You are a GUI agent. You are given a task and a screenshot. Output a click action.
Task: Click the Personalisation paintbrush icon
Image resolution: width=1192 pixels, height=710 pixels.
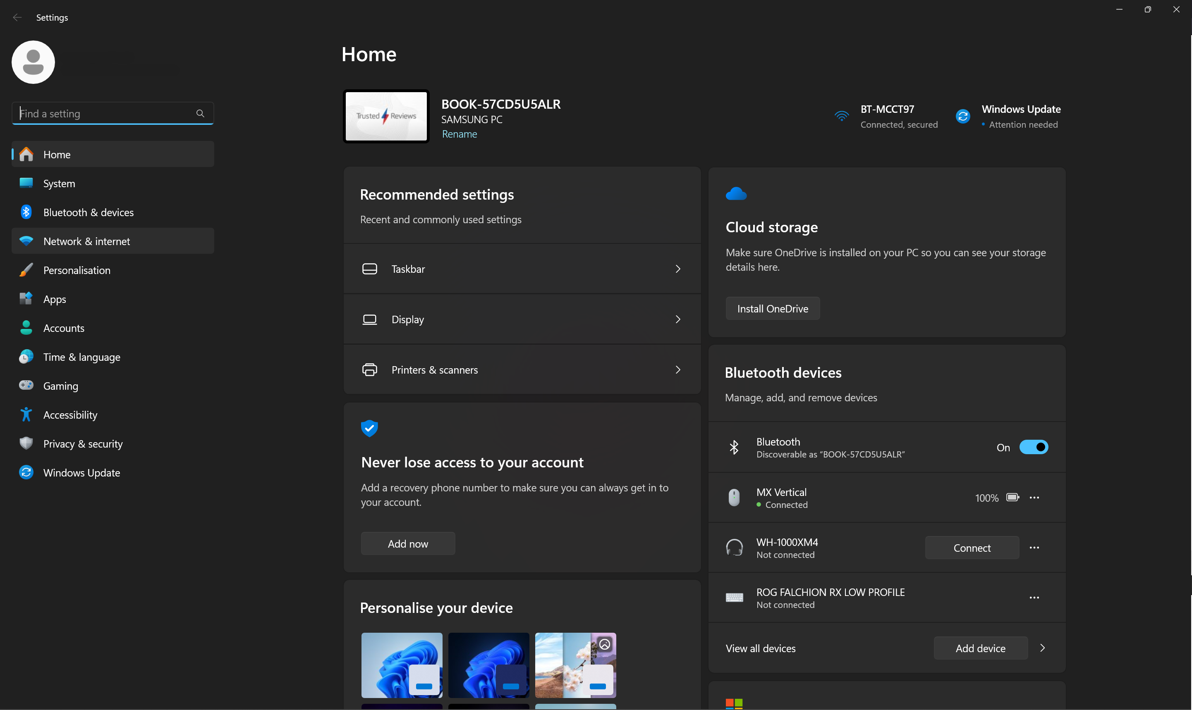(26, 270)
